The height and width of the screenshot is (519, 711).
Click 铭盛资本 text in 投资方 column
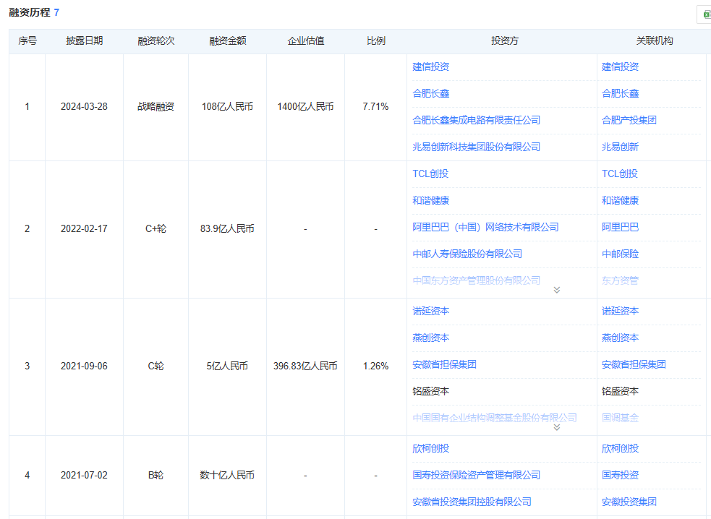(431, 391)
